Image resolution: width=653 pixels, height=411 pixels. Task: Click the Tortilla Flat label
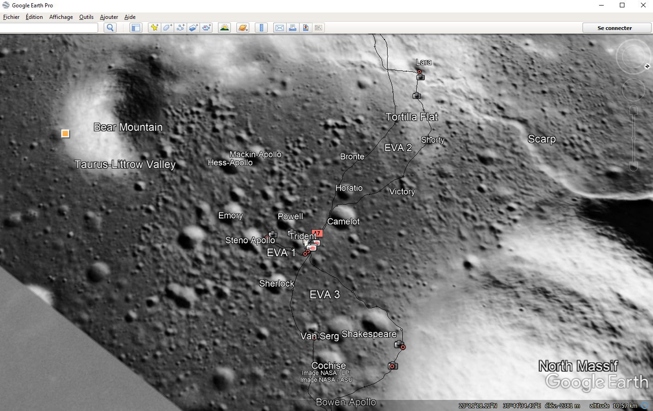tap(412, 117)
